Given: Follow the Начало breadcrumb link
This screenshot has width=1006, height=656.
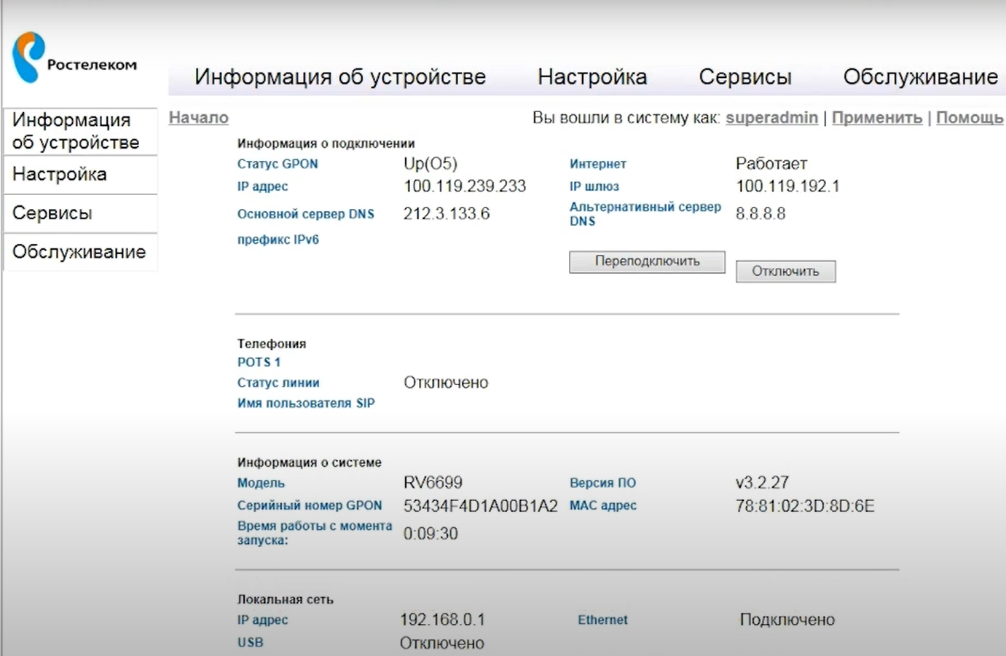Looking at the screenshot, I should point(198,117).
